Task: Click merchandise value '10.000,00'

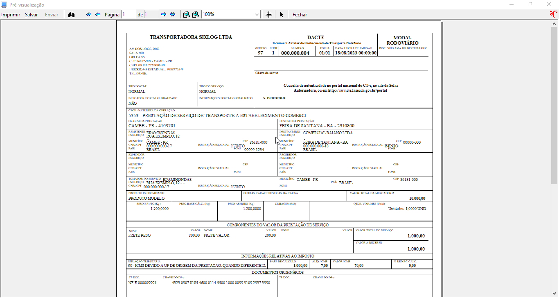Action: [x=417, y=198]
